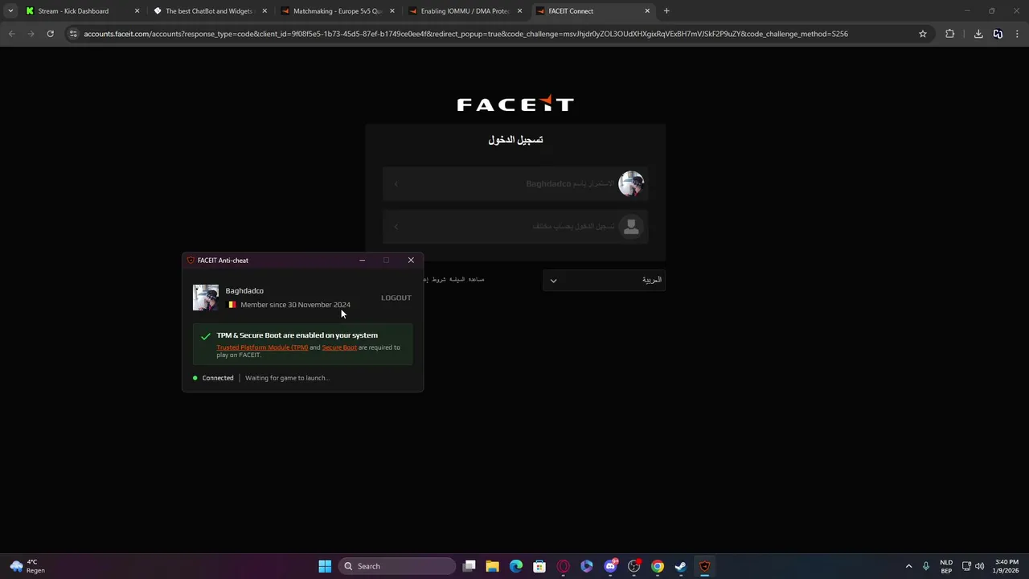Screen dimensions: 1029x579
Task: Open FACEIT Anti-cheat from the taskbar
Action: click(x=705, y=566)
